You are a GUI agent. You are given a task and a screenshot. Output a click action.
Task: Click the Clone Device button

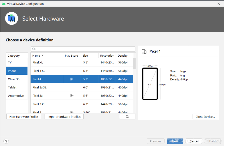205,117
